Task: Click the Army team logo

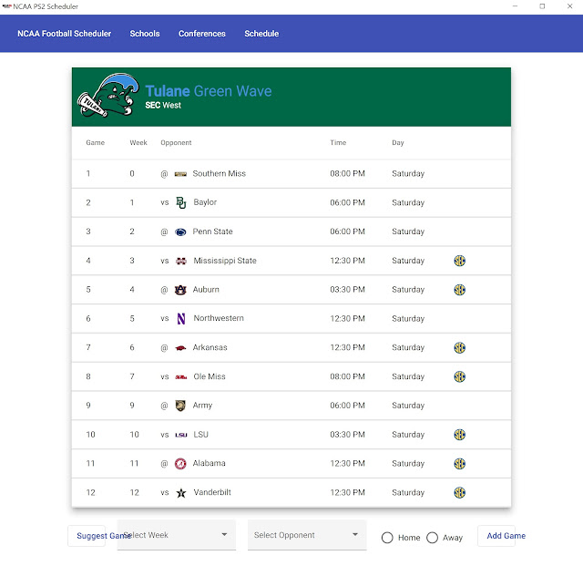Action: [x=180, y=406]
